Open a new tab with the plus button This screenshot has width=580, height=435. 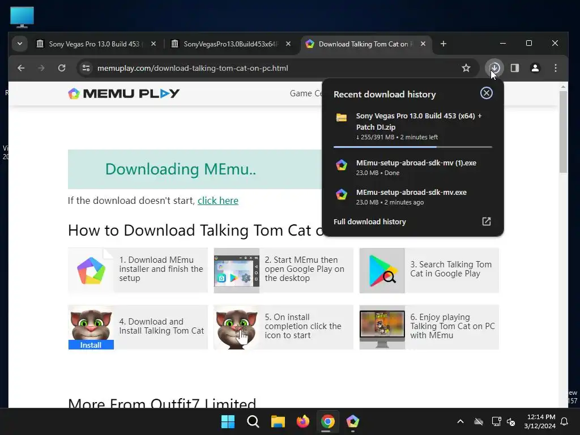click(443, 44)
